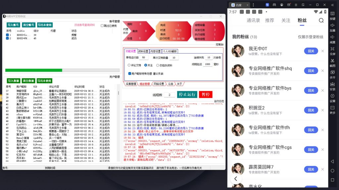Viewport: 339px width, 190px height.
Task: Click the red 暂停 pause button
Action: (206, 95)
